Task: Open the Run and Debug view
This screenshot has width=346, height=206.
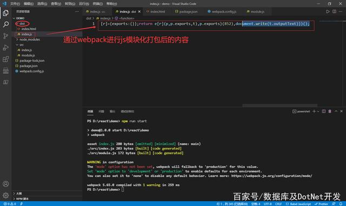Action: point(6,48)
